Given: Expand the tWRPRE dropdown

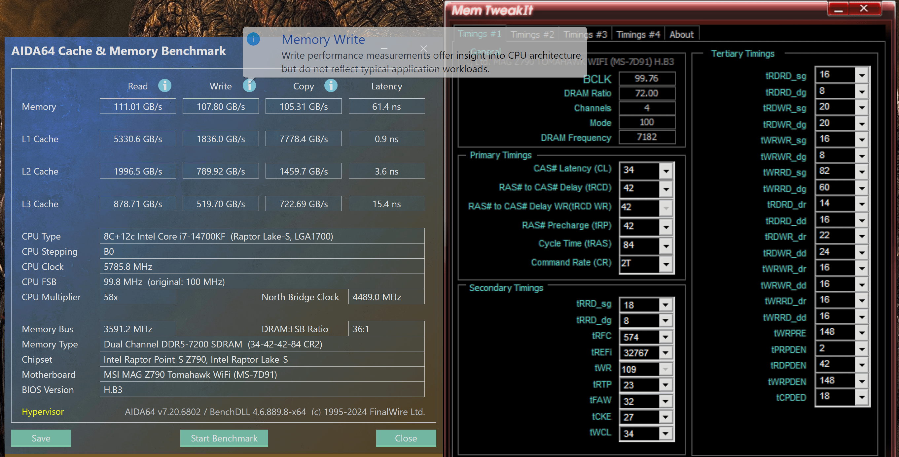Looking at the screenshot, I should [x=862, y=333].
